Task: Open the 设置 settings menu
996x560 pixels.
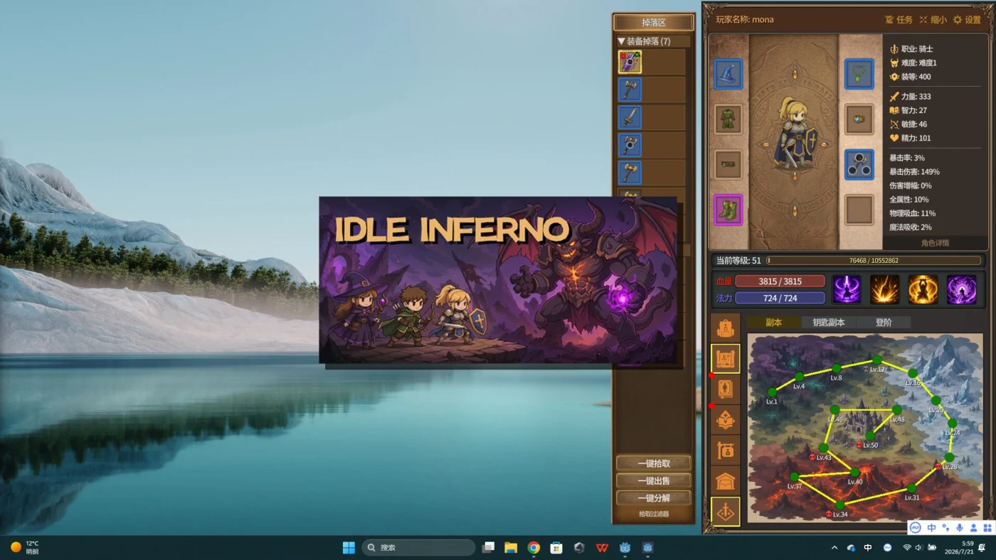Action: (968, 20)
